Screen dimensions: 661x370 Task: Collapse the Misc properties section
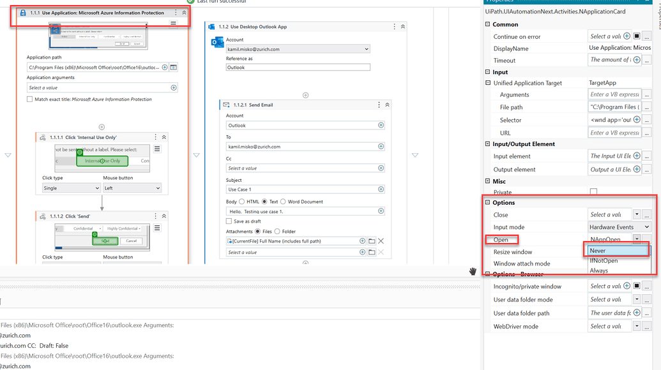[x=488, y=181]
